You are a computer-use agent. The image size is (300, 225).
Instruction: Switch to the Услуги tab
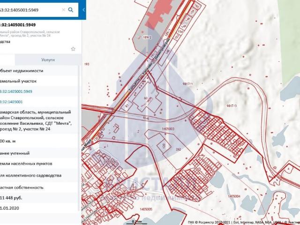[x=48, y=60]
